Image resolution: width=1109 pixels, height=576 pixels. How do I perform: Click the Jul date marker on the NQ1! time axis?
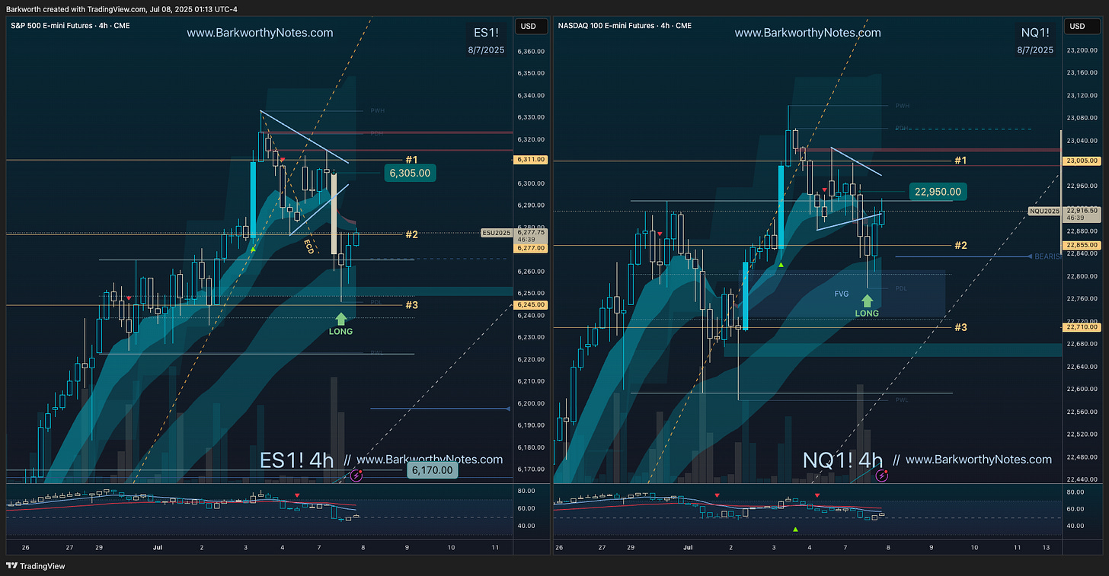pos(687,547)
